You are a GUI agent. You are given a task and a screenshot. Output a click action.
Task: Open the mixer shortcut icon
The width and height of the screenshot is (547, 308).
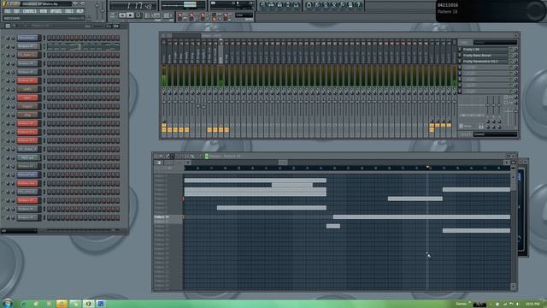click(x=296, y=4)
